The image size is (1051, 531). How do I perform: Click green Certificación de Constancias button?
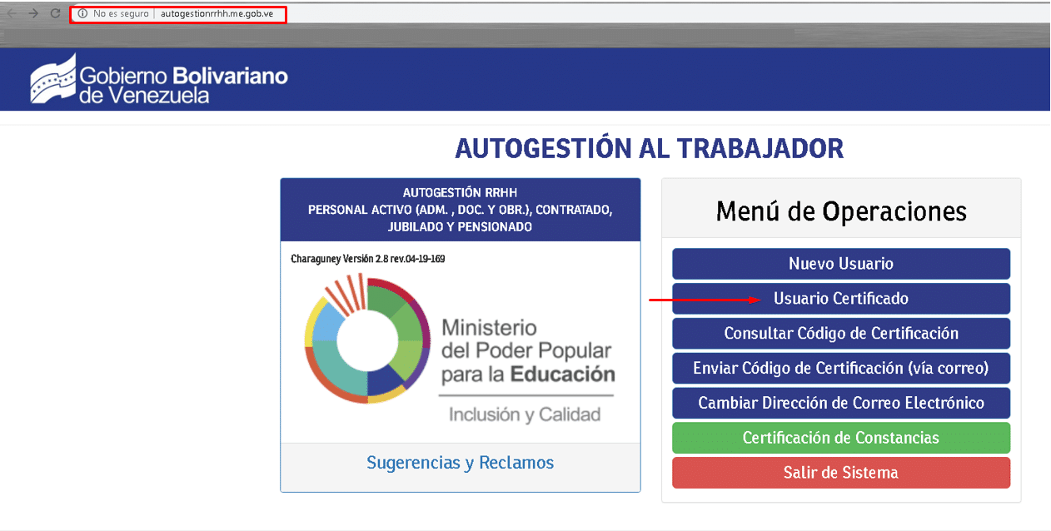tap(841, 438)
